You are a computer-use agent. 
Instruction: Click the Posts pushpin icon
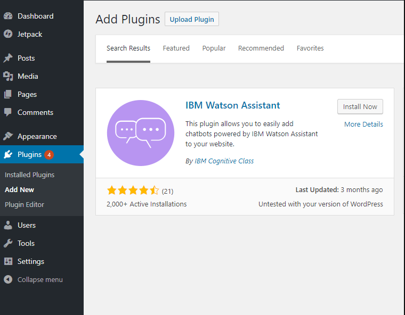coord(8,58)
